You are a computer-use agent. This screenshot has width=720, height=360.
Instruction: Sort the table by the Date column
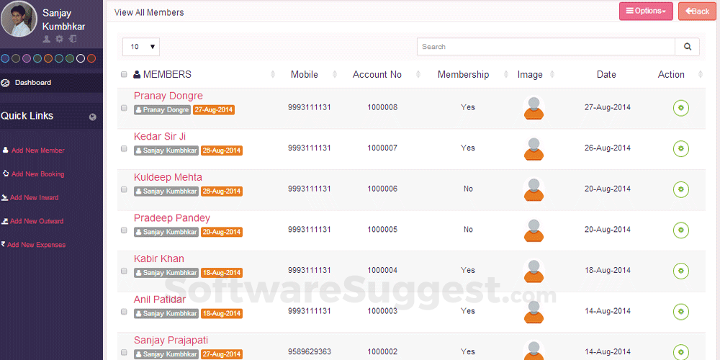pyautogui.click(x=606, y=74)
